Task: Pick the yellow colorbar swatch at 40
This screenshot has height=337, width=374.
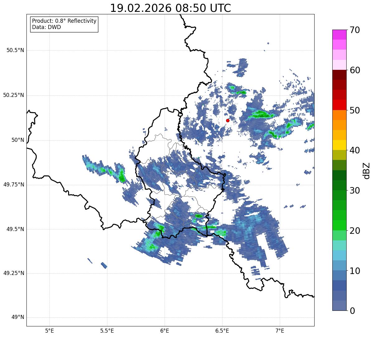Action: click(339, 145)
